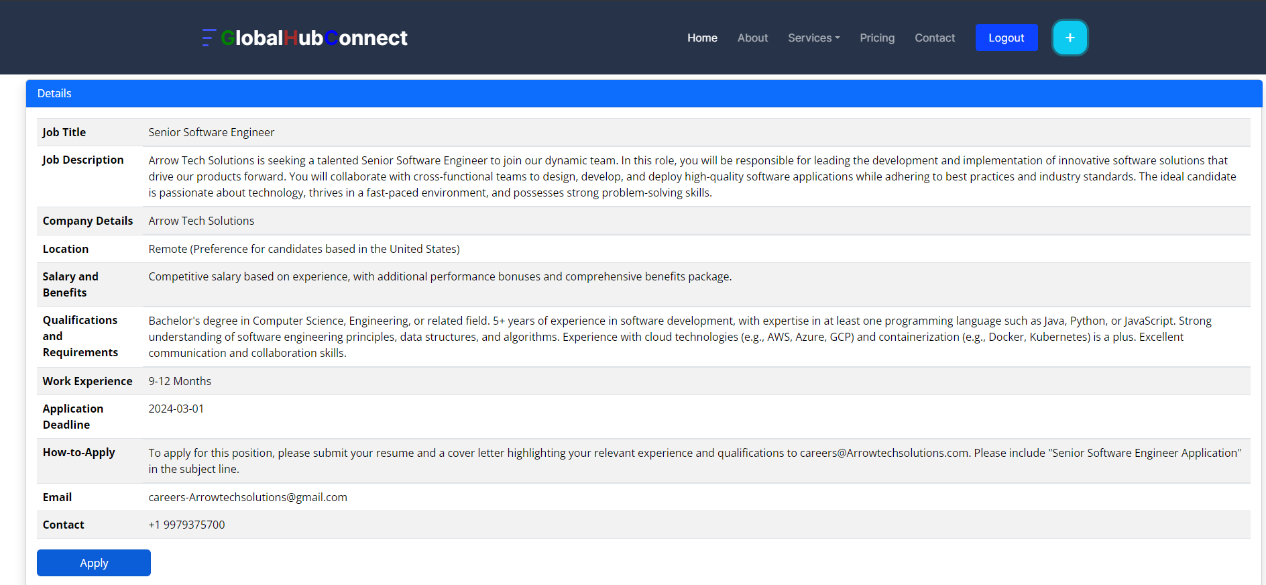Open the Pricing page
The height and width of the screenshot is (585, 1266).
pos(877,38)
